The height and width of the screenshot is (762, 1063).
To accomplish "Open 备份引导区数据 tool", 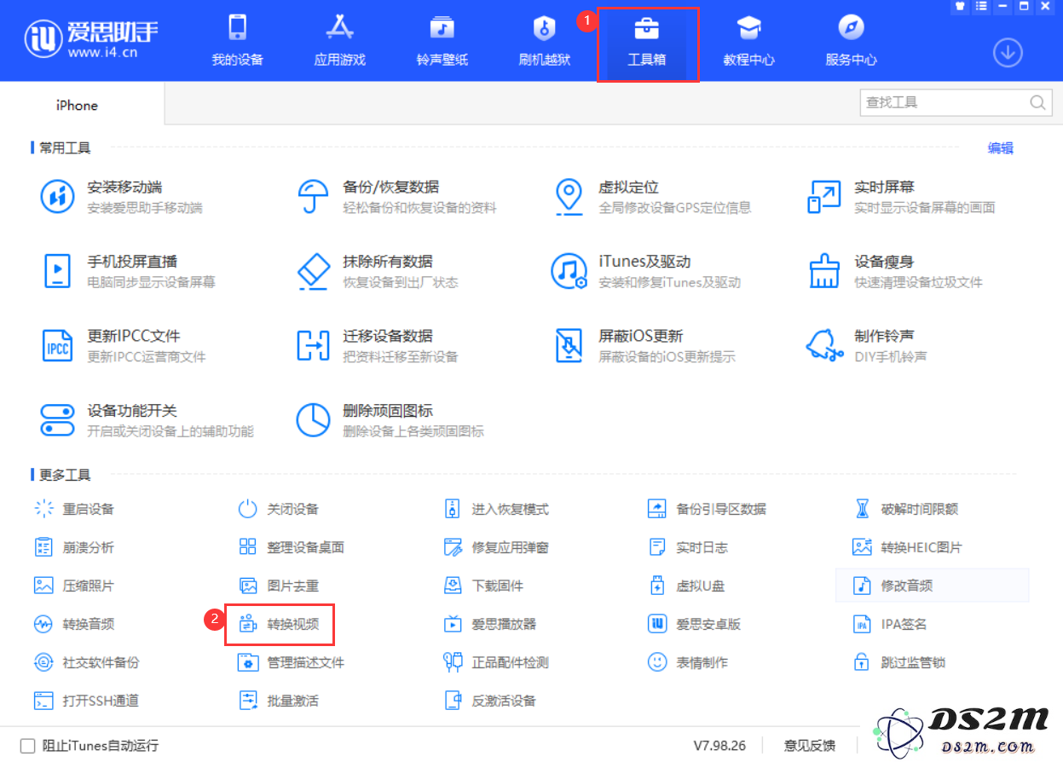I will [708, 509].
